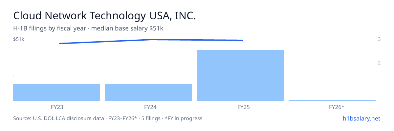
Task: Click the FY23 axis label
Action: pyautogui.click(x=56, y=107)
